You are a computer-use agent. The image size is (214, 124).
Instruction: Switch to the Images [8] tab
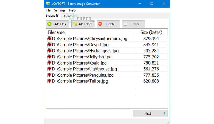(x=52, y=16)
